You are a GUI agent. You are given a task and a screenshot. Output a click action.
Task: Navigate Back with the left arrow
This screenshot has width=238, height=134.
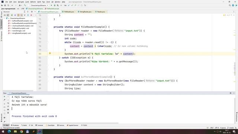(x=12, y=5)
